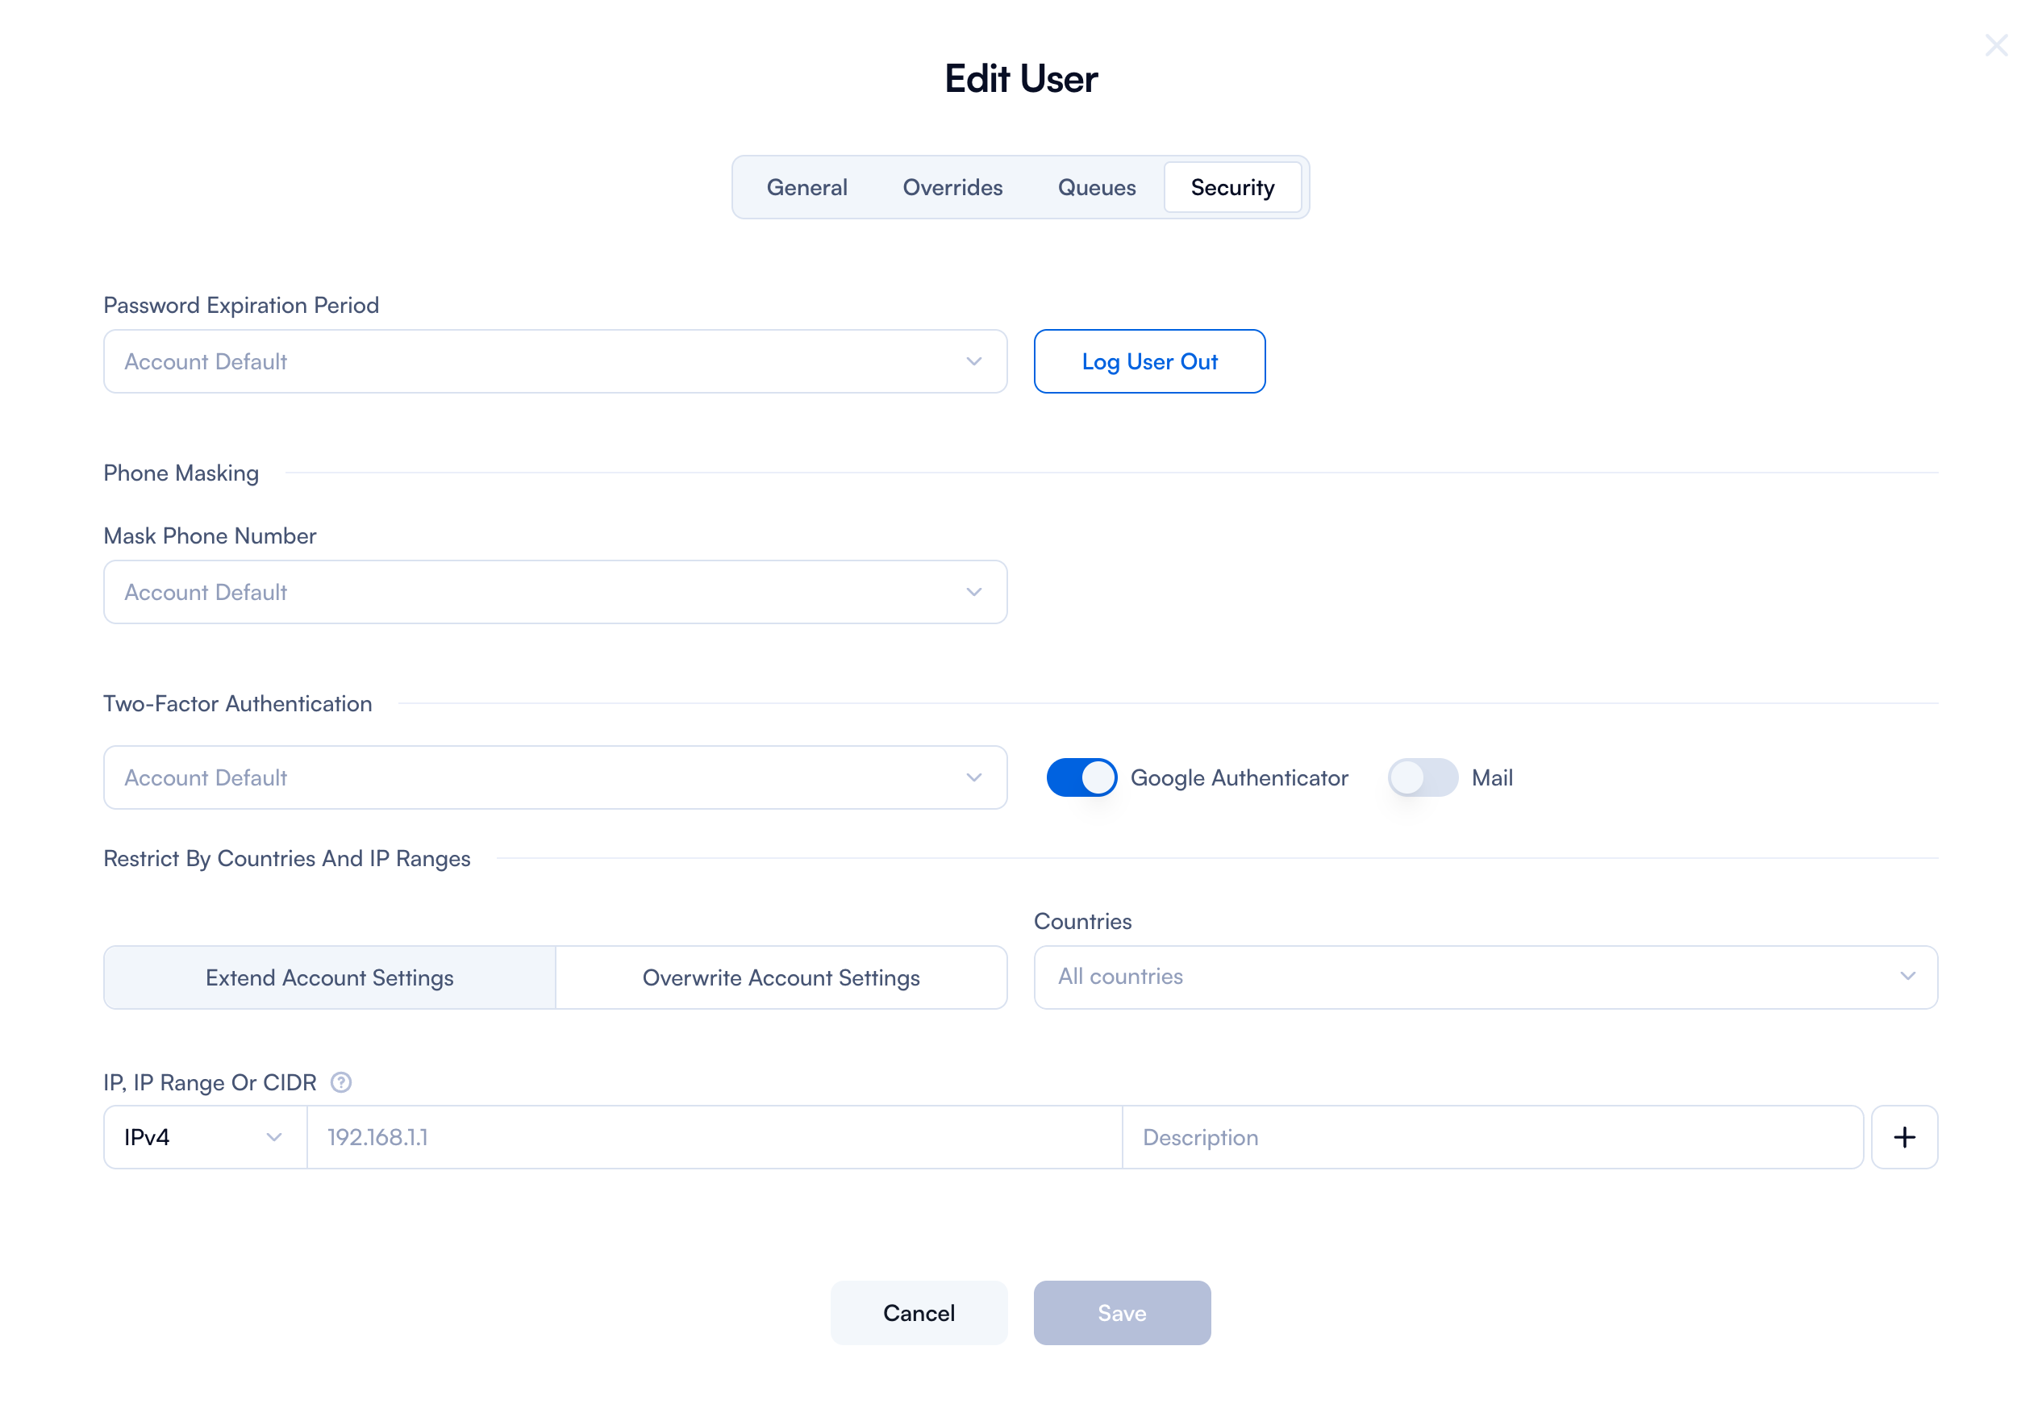Open Two-Factor Authentication dropdown

[555, 777]
